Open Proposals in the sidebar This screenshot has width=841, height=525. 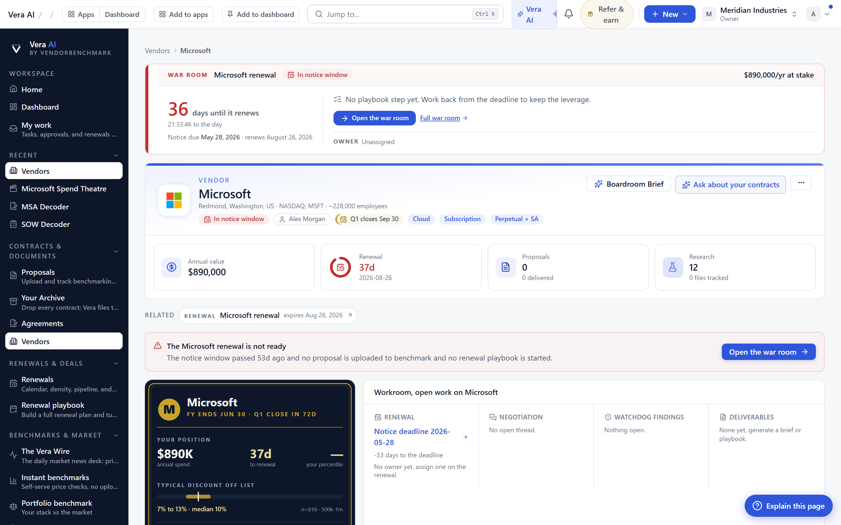(64, 276)
